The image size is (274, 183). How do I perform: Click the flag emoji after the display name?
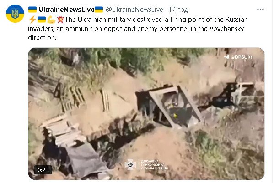coord(99,10)
